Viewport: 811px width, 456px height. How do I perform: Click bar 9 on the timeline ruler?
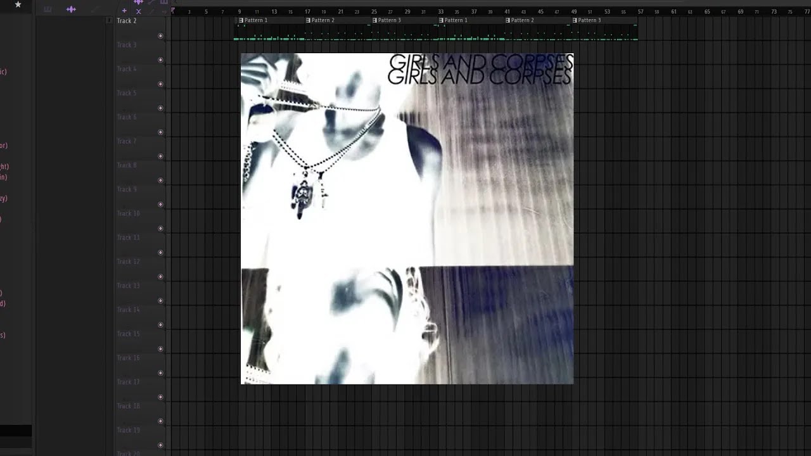pos(239,11)
